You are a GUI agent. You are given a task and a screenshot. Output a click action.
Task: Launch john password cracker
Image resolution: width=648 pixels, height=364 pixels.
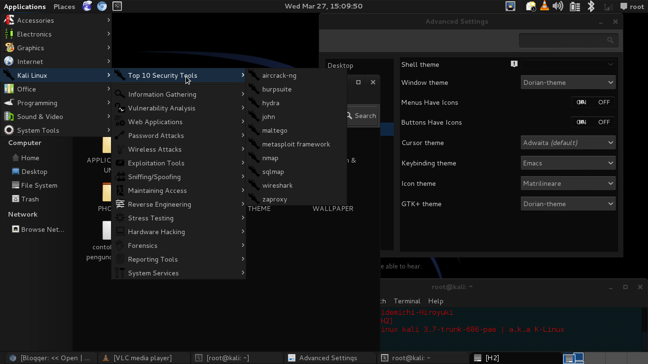(296, 117)
